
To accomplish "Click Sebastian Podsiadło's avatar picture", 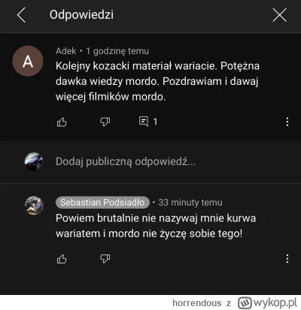I will [34, 206].
